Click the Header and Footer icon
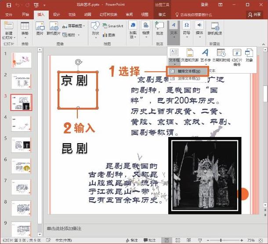The height and width of the screenshot is (244, 268). coord(190,52)
